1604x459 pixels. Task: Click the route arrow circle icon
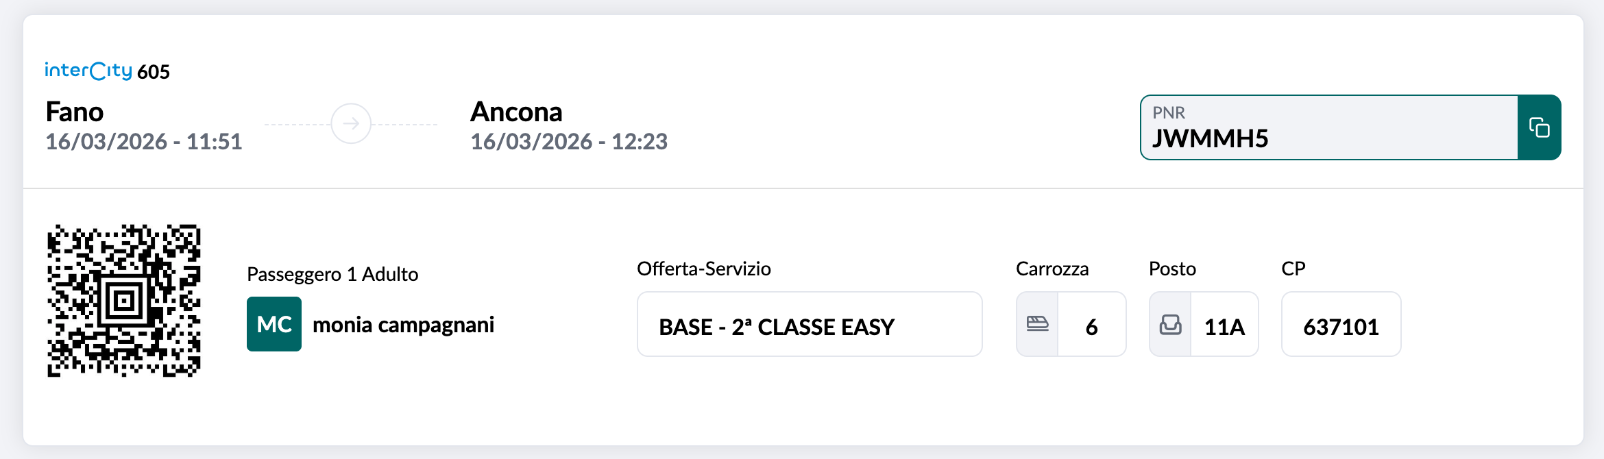click(x=351, y=124)
